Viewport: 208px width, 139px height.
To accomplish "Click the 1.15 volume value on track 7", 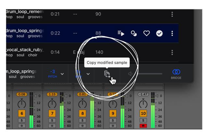I will (52, 94).
